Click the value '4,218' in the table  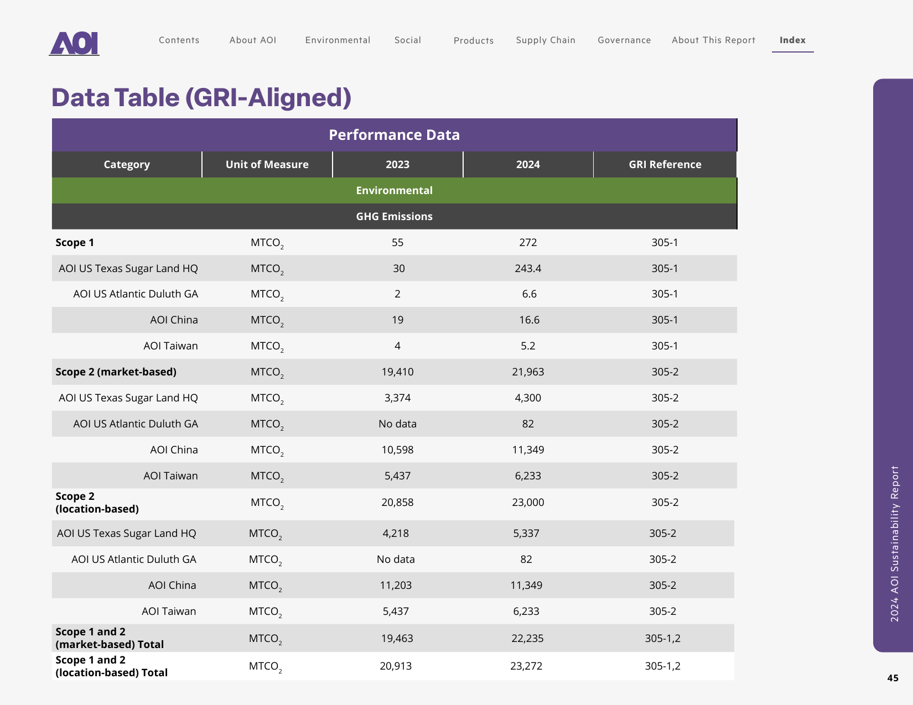click(396, 534)
